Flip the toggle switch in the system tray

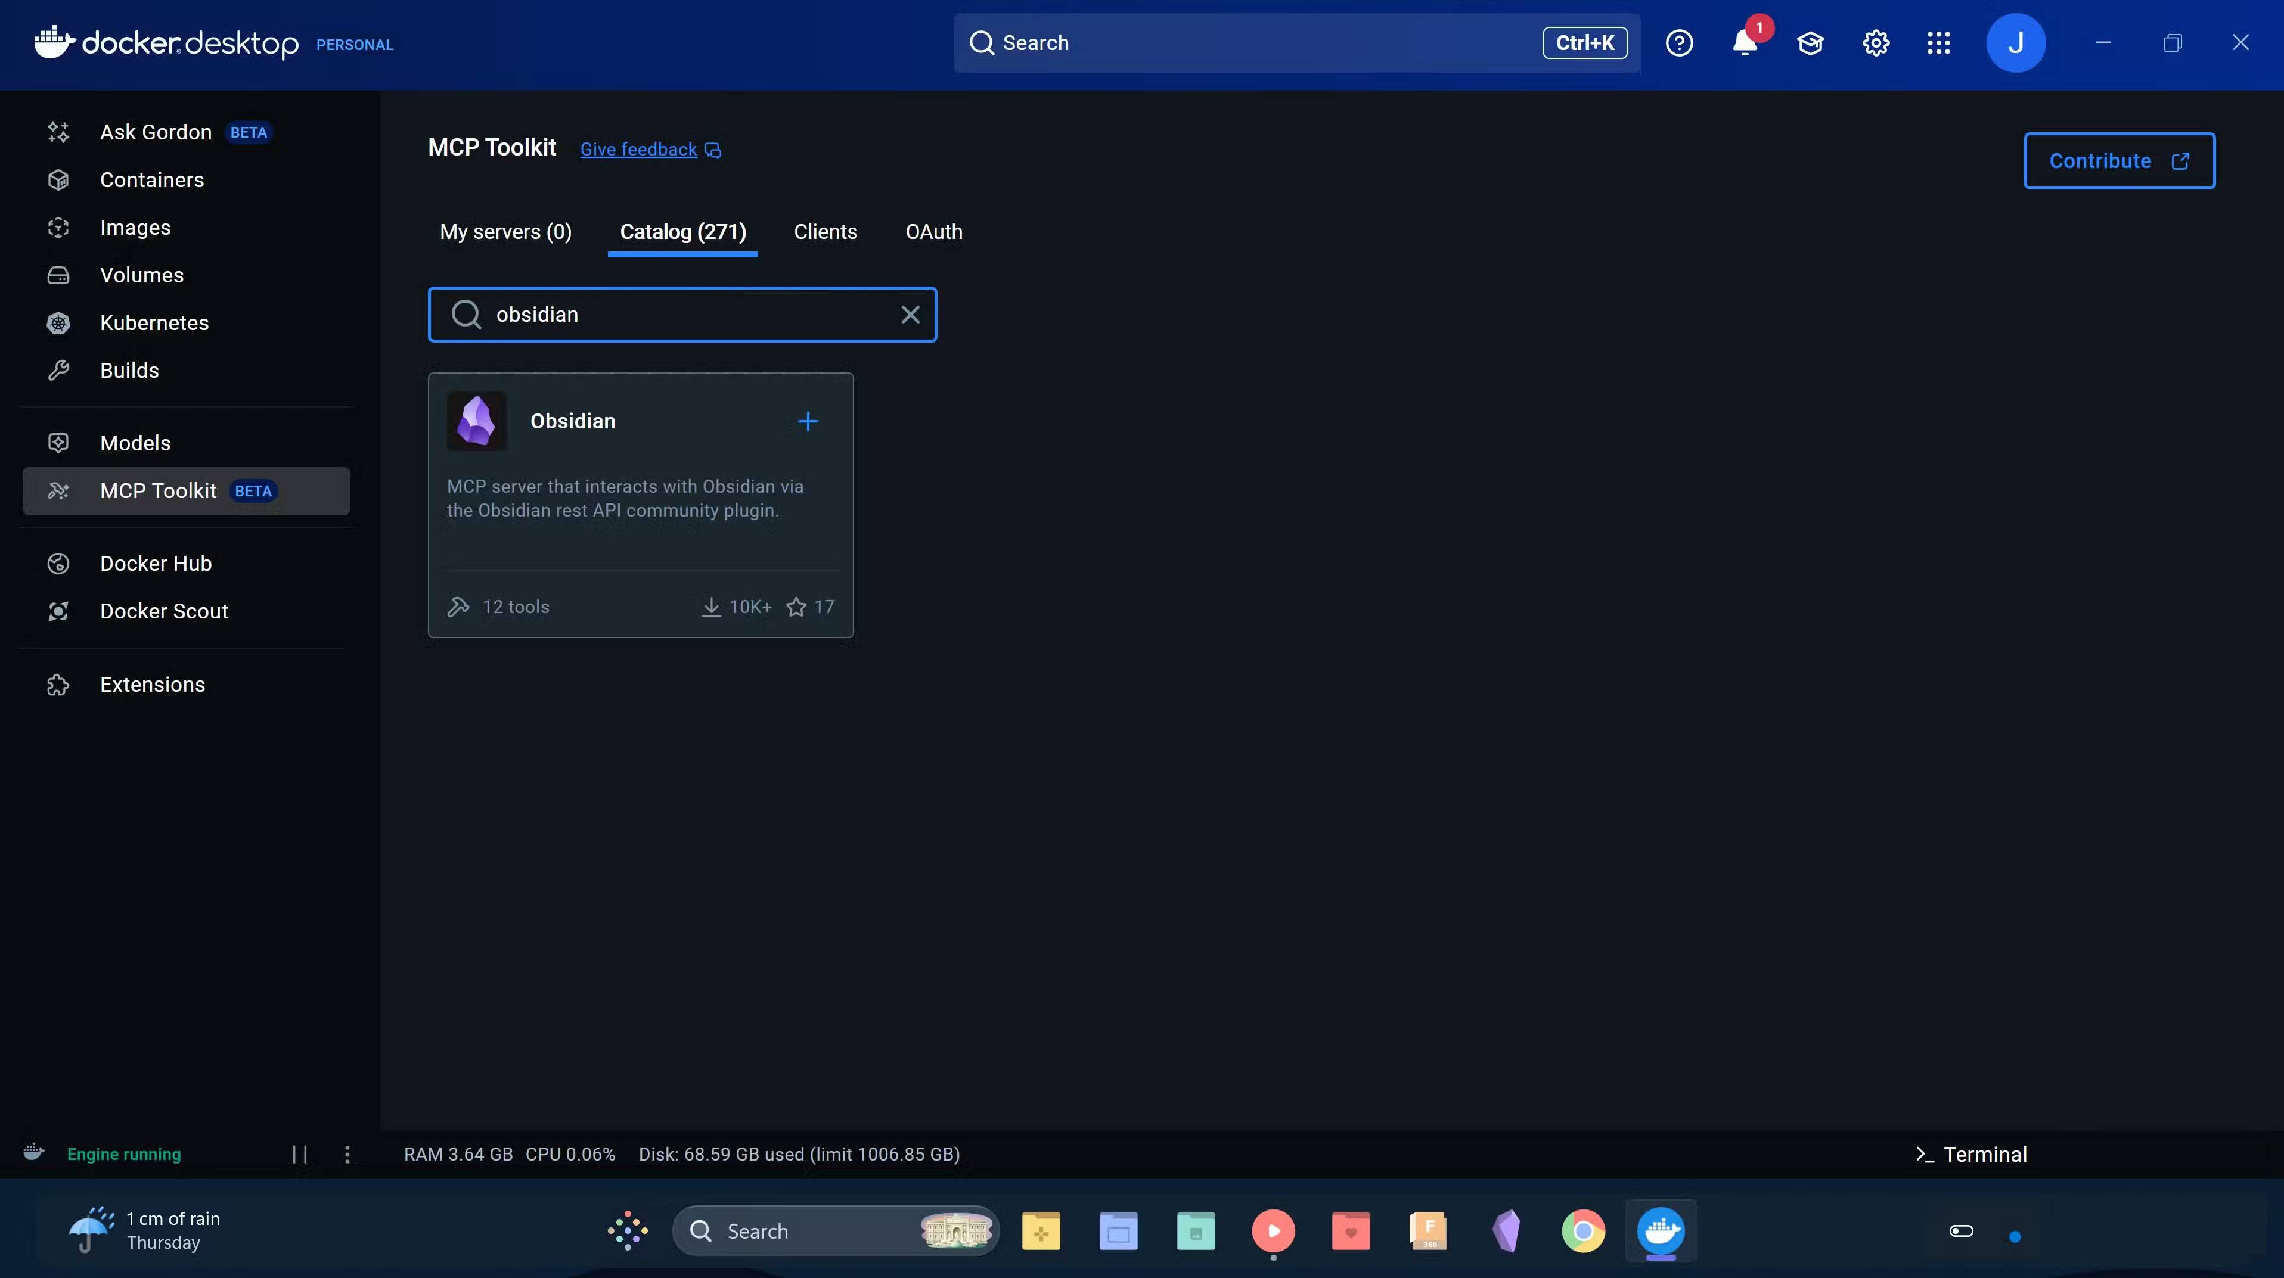click(x=1962, y=1231)
